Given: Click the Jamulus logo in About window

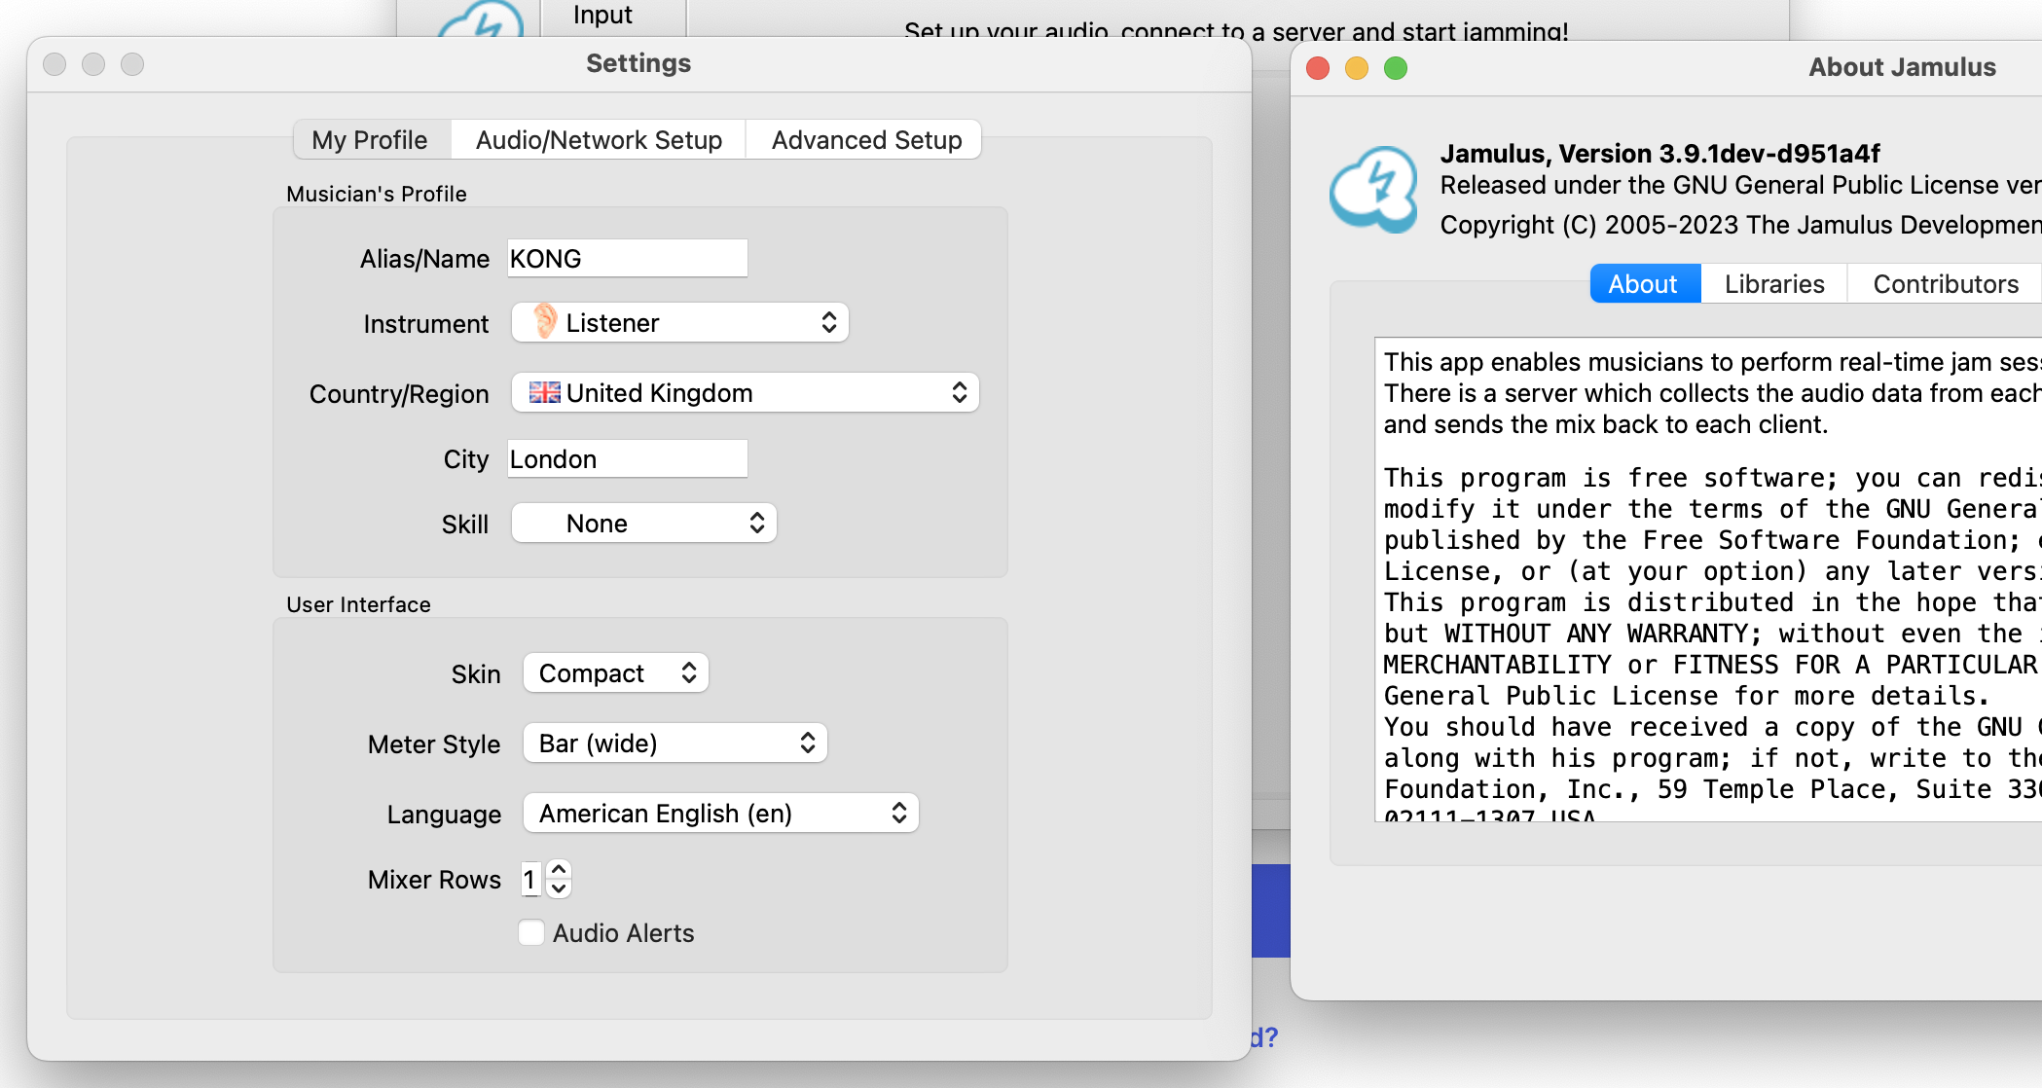Looking at the screenshot, I should 1373,189.
